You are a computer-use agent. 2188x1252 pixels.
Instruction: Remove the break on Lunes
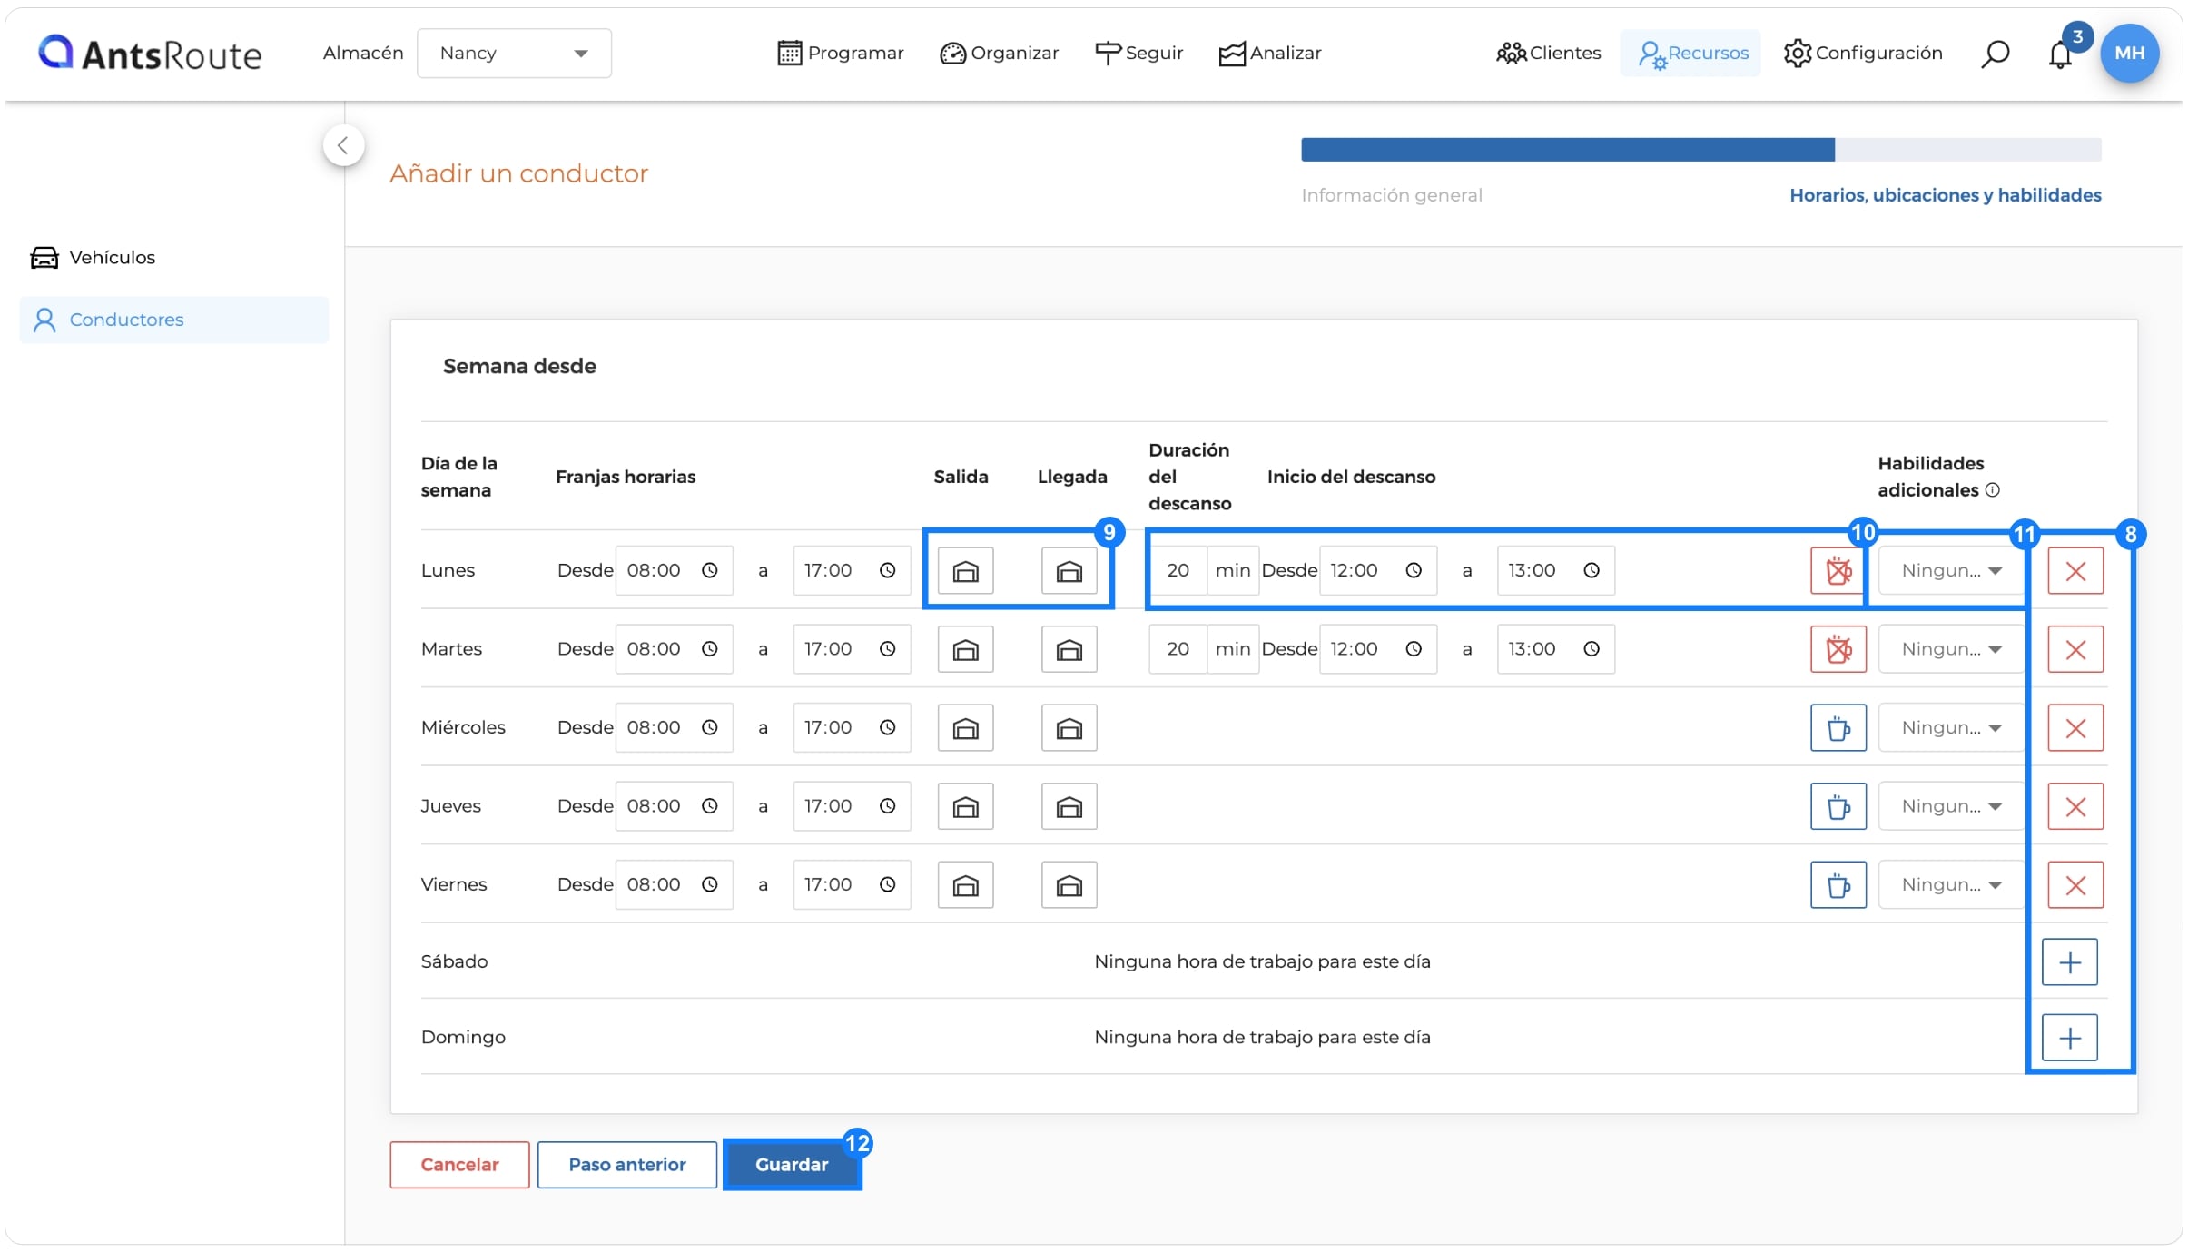(x=1838, y=571)
